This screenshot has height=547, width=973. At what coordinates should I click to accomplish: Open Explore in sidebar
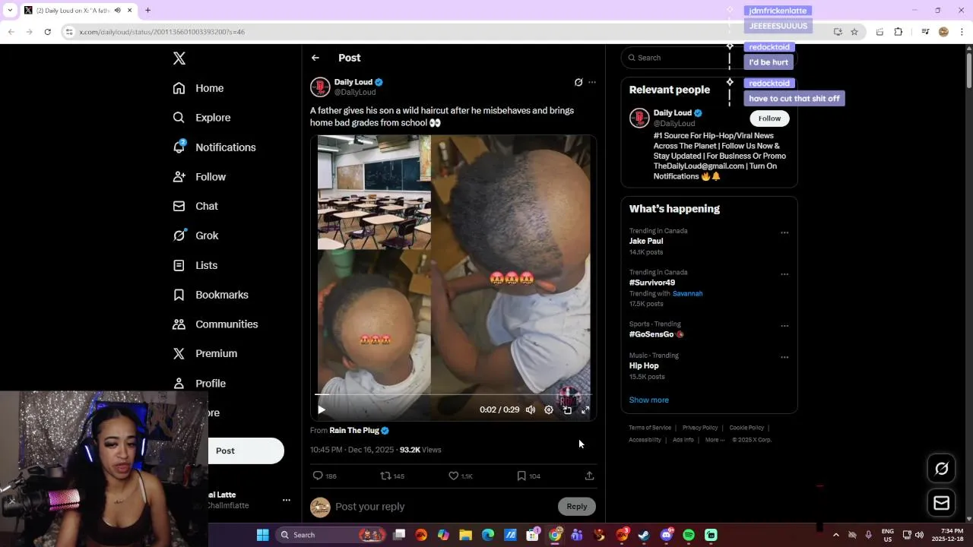click(201, 118)
